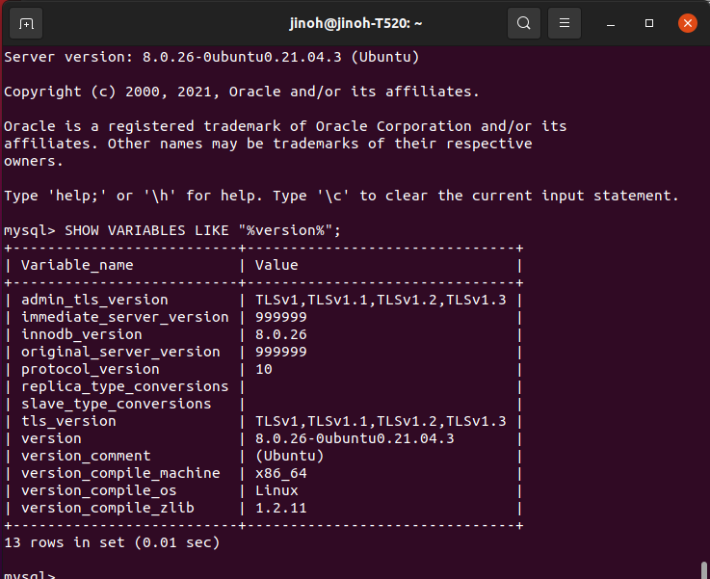The height and width of the screenshot is (579, 710).
Task: Click the slave_type_conversions variable name
Action: (117, 404)
